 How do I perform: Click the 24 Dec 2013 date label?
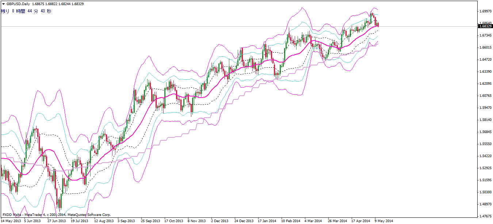click(x=244, y=221)
